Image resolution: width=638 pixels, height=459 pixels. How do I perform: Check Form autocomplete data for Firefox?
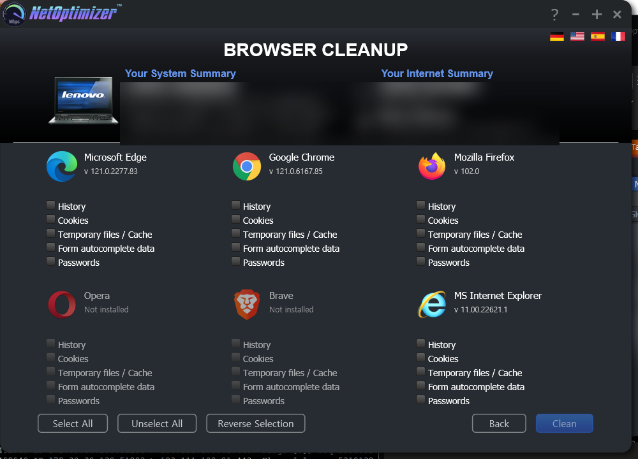(x=420, y=247)
